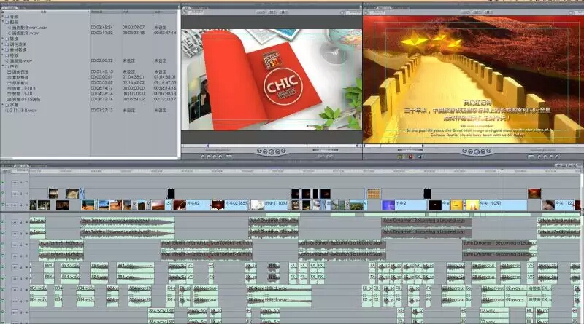Collapse the 配音 bin disclosure triangle
This screenshot has width=584, height=324.
pyautogui.click(x=3, y=22)
